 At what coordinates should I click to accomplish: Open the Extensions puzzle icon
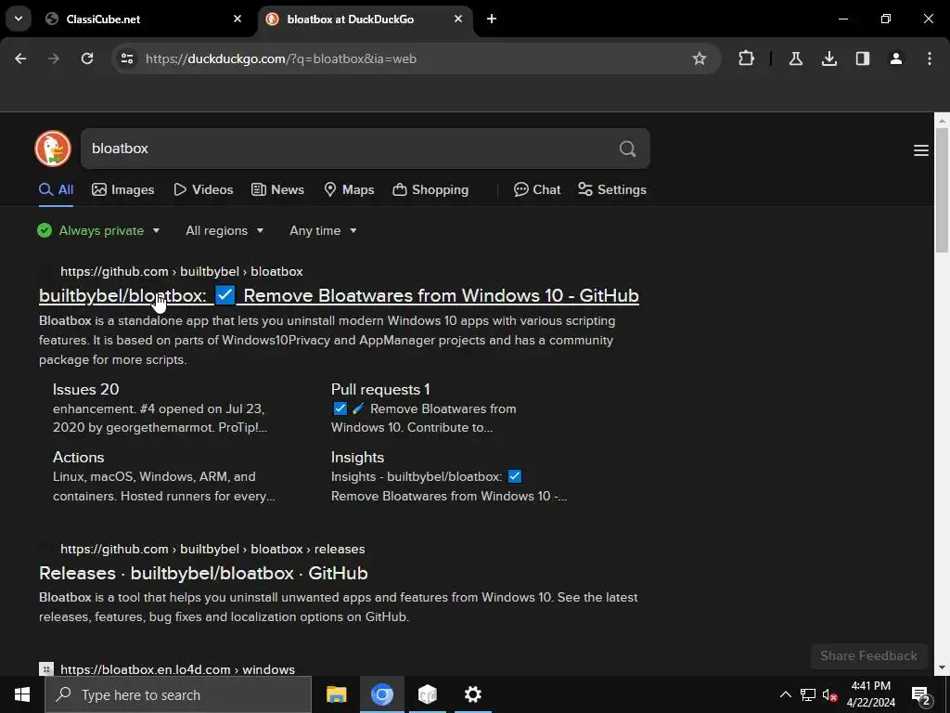[x=747, y=58]
